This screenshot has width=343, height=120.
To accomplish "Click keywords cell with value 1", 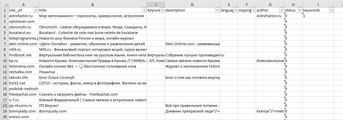I will [x=318, y=16].
